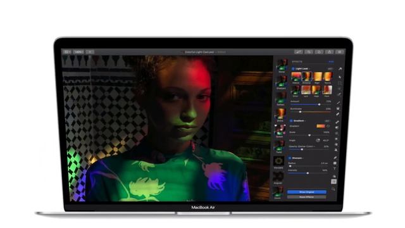Open the Sharpen effect name dropdown
This screenshot has width=405, height=228.
point(297,158)
